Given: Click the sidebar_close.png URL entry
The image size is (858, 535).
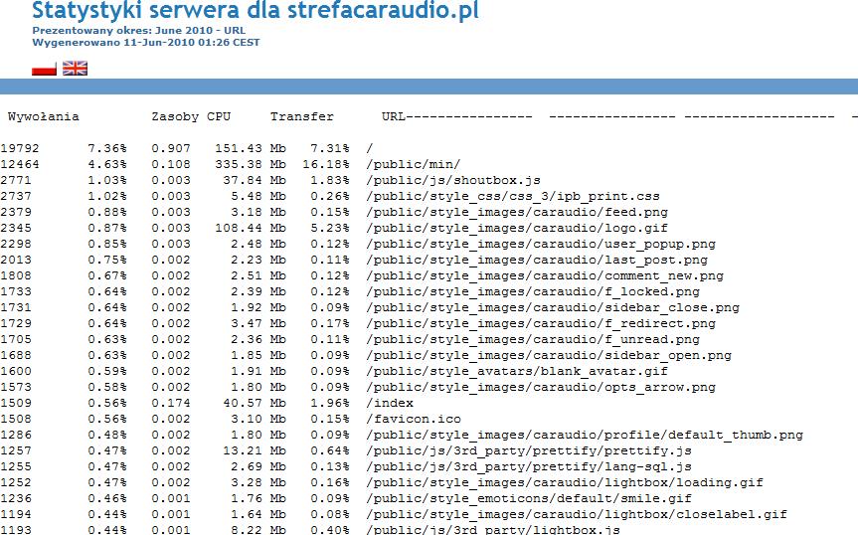Looking at the screenshot, I should pyautogui.click(x=552, y=307).
